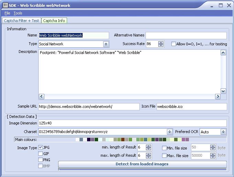This screenshot has width=234, height=177.
Task: Click the Sample URL field
Action: pos(89,107)
